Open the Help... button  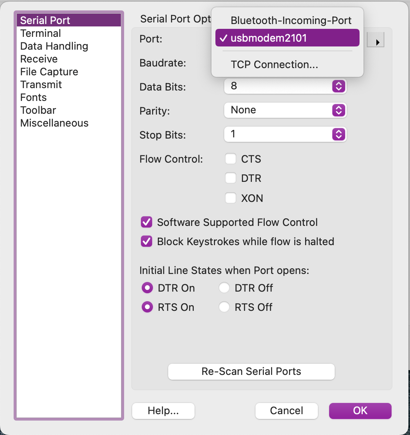[x=163, y=411]
